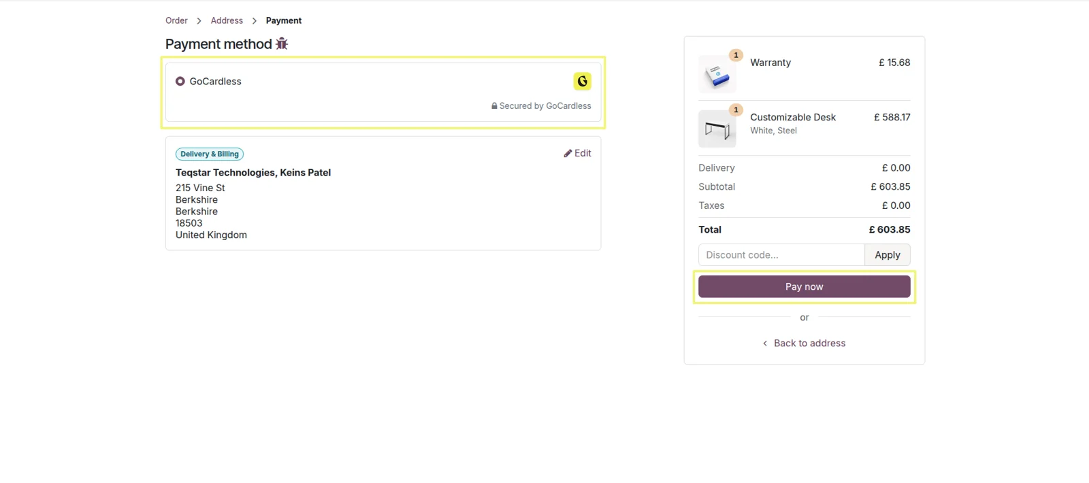Click the lock icon near Secured by GoCardless
This screenshot has height=483, width=1089.
494,106
